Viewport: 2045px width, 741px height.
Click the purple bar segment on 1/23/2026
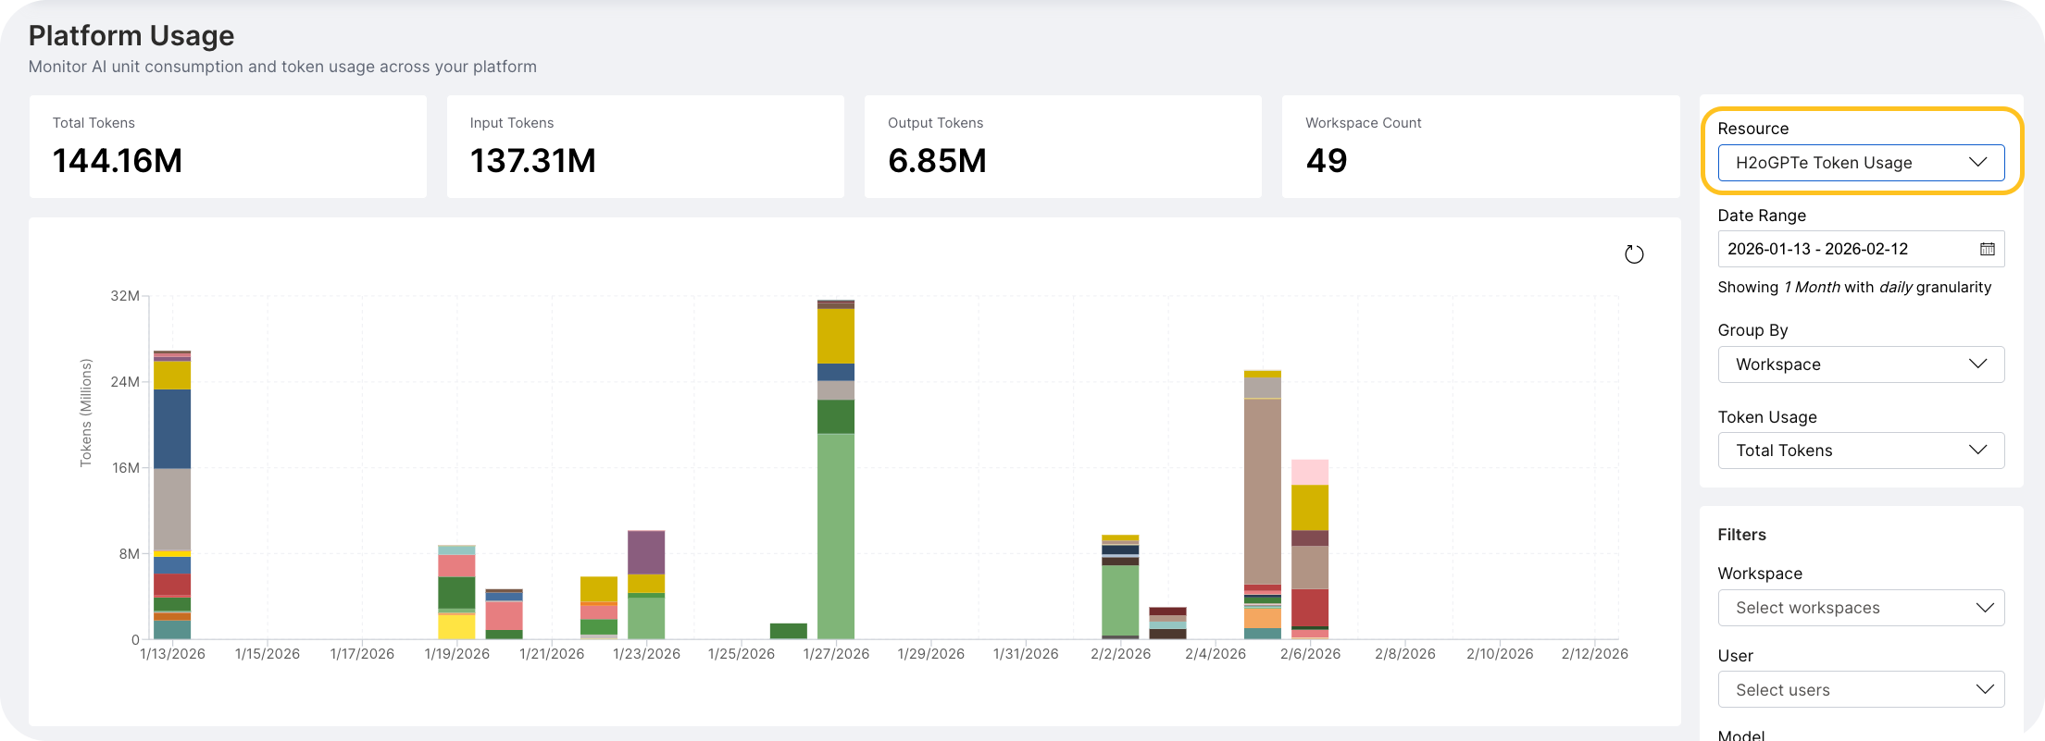pyautogui.click(x=646, y=553)
